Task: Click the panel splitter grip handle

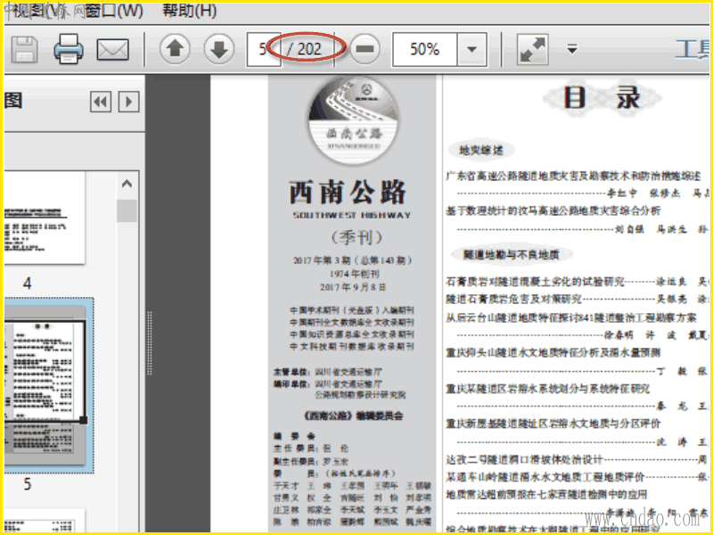Action: click(x=150, y=343)
